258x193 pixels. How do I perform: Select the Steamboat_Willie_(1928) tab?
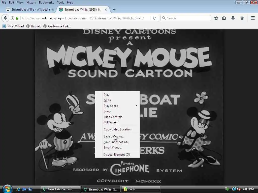pos(83,10)
